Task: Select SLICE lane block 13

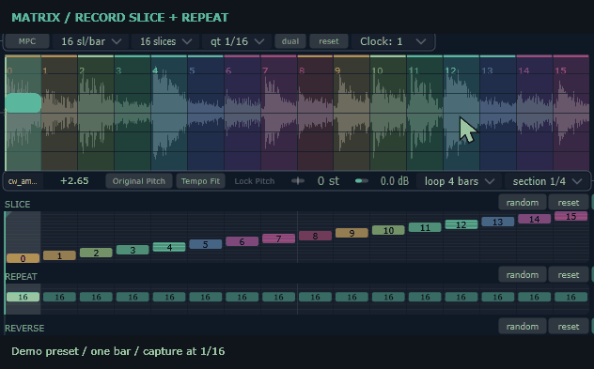Action: 498,222
